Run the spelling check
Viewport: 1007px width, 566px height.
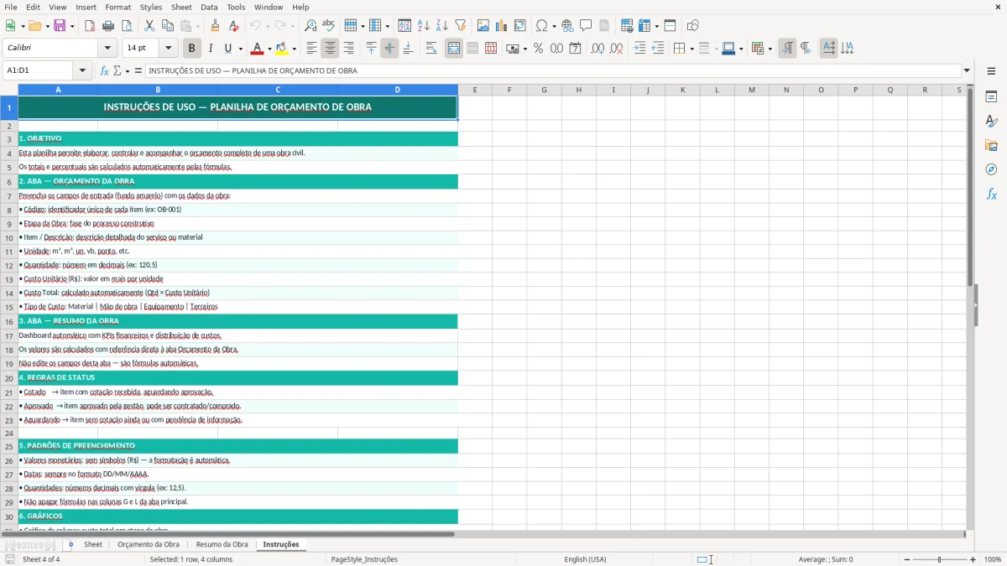(328, 26)
